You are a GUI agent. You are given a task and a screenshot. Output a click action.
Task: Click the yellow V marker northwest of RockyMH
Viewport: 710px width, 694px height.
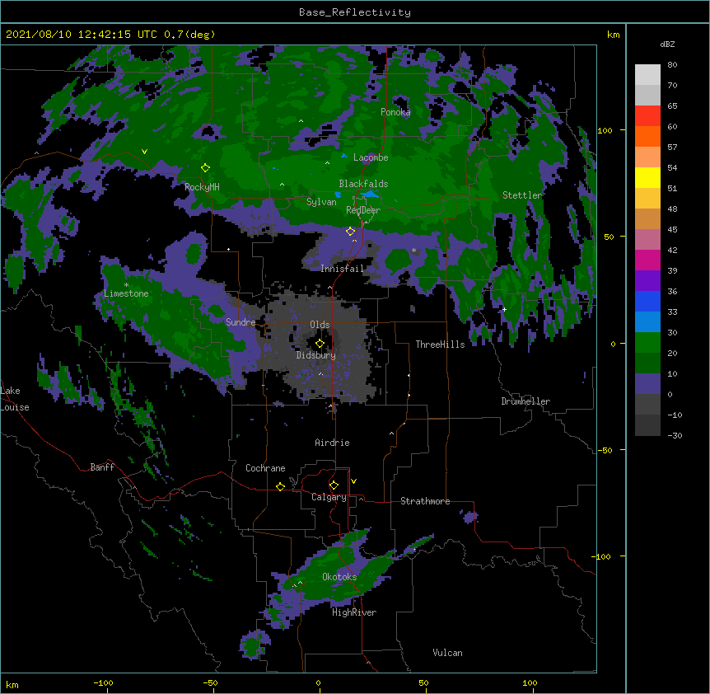[x=144, y=152]
